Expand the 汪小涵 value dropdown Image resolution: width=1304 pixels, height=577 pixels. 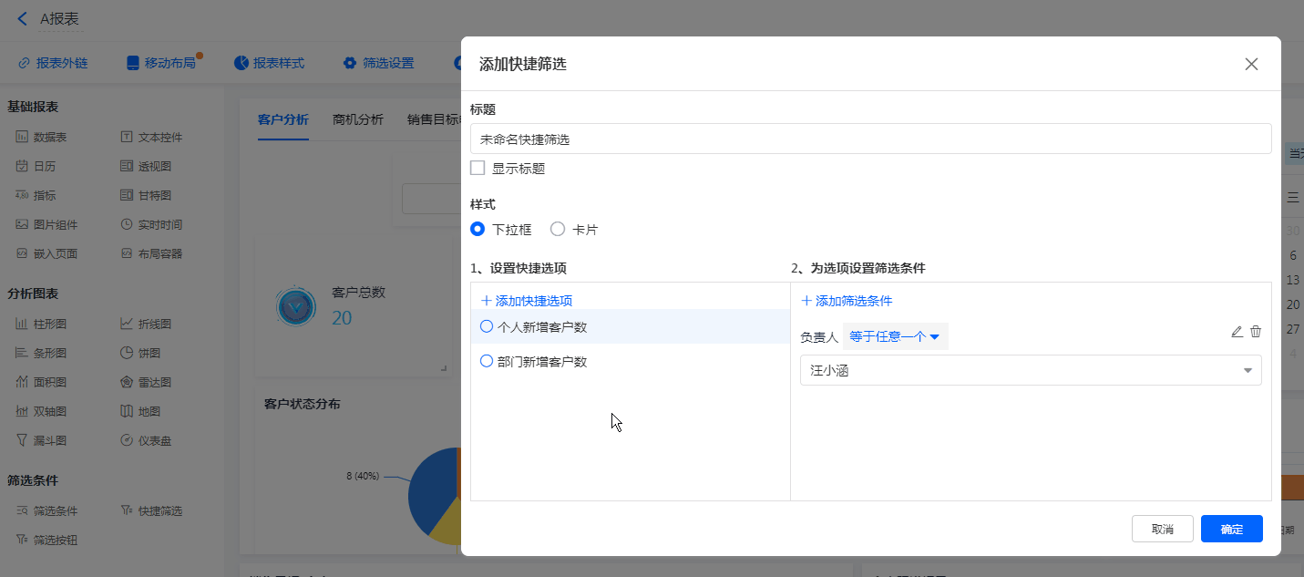[x=1247, y=370]
